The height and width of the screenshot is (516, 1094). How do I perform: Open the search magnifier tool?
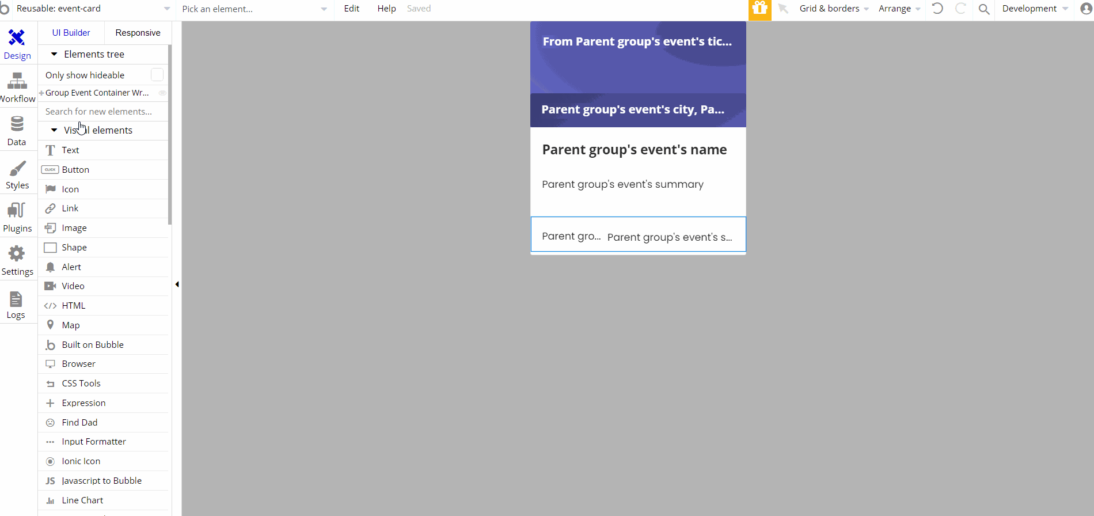[984, 9]
